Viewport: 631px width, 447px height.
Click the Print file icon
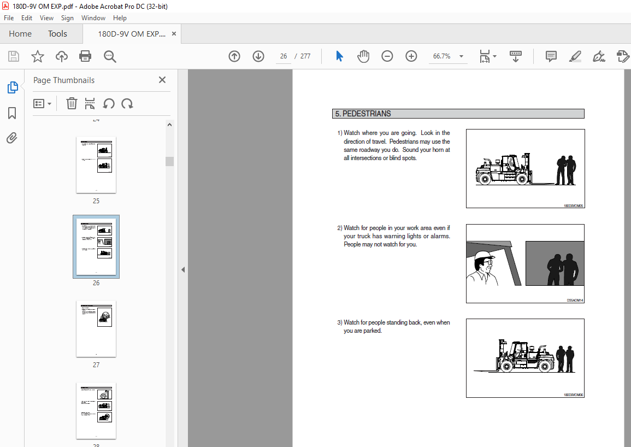(x=85, y=56)
